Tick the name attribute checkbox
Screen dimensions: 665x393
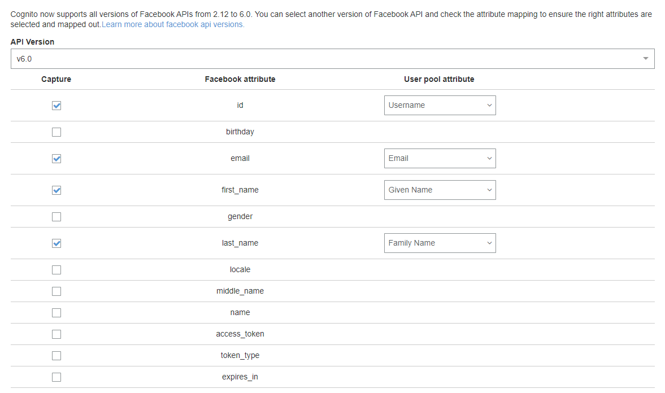pos(56,313)
